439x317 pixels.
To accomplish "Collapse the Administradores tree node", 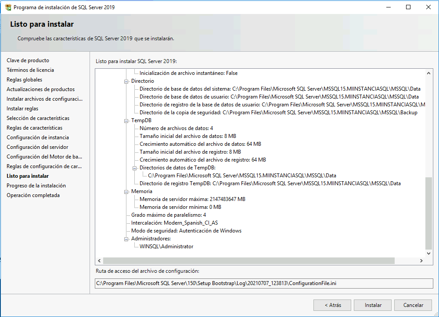I will (x=126, y=239).
